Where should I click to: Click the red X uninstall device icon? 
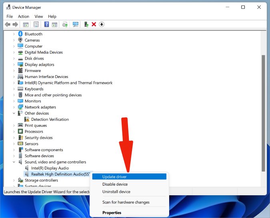[x=94, y=24]
